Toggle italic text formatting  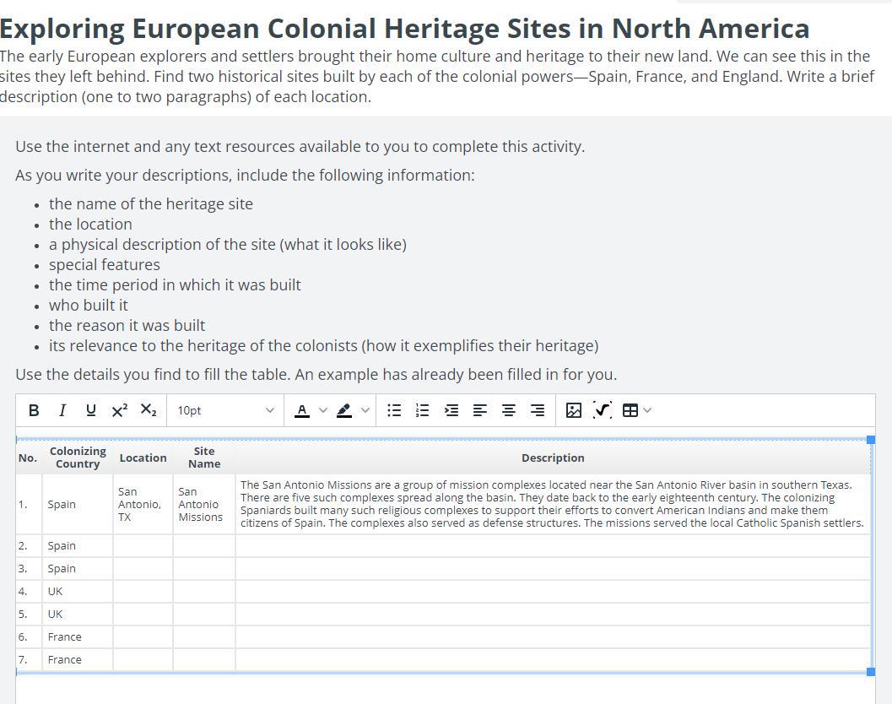[x=62, y=410]
